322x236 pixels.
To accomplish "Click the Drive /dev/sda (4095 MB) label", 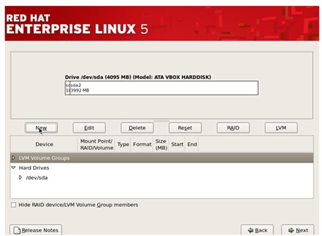I will 138,77.
